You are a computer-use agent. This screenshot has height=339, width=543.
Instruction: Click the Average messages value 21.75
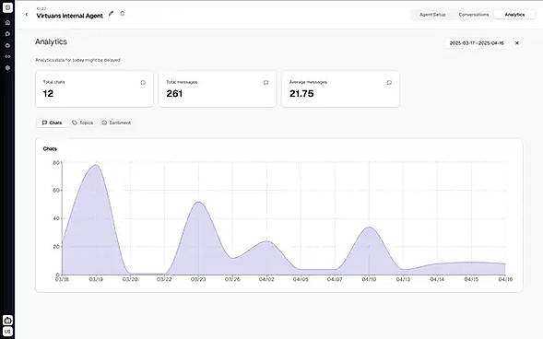(x=301, y=93)
